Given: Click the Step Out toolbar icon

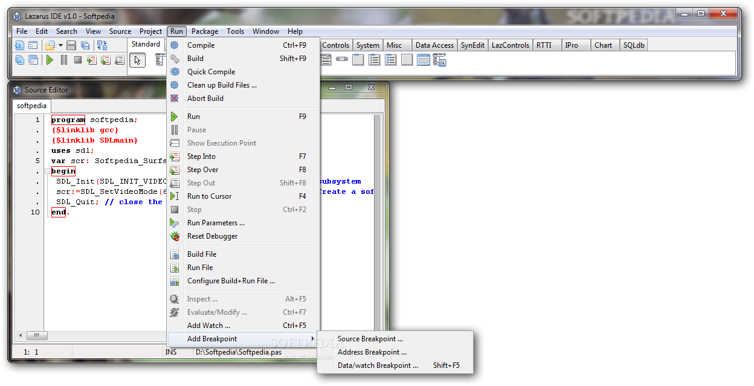Looking at the screenshot, I should pos(120,60).
